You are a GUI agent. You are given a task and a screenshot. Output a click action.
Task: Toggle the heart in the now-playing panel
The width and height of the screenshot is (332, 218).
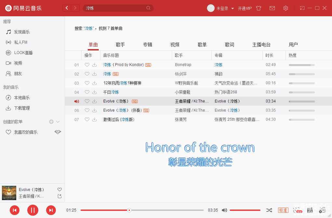tap(60, 190)
